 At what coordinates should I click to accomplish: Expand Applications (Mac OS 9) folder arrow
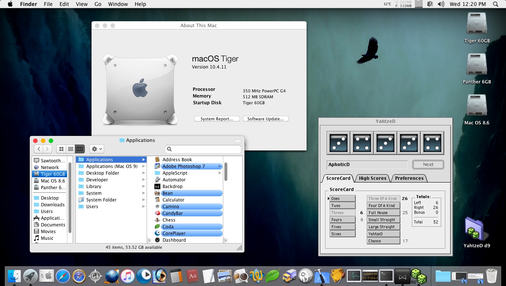[x=144, y=166]
